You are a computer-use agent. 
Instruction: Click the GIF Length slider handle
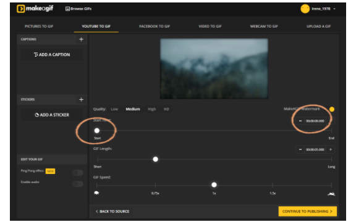156,160
